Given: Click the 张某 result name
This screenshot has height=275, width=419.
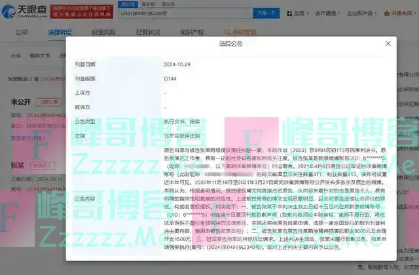Looking at the screenshot, I should coord(18,166).
